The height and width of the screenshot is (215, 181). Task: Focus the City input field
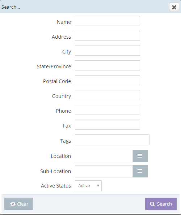click(108, 51)
